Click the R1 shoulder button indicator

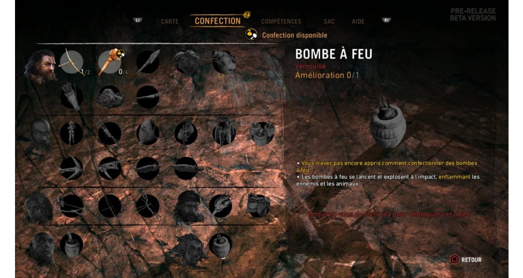point(386,20)
